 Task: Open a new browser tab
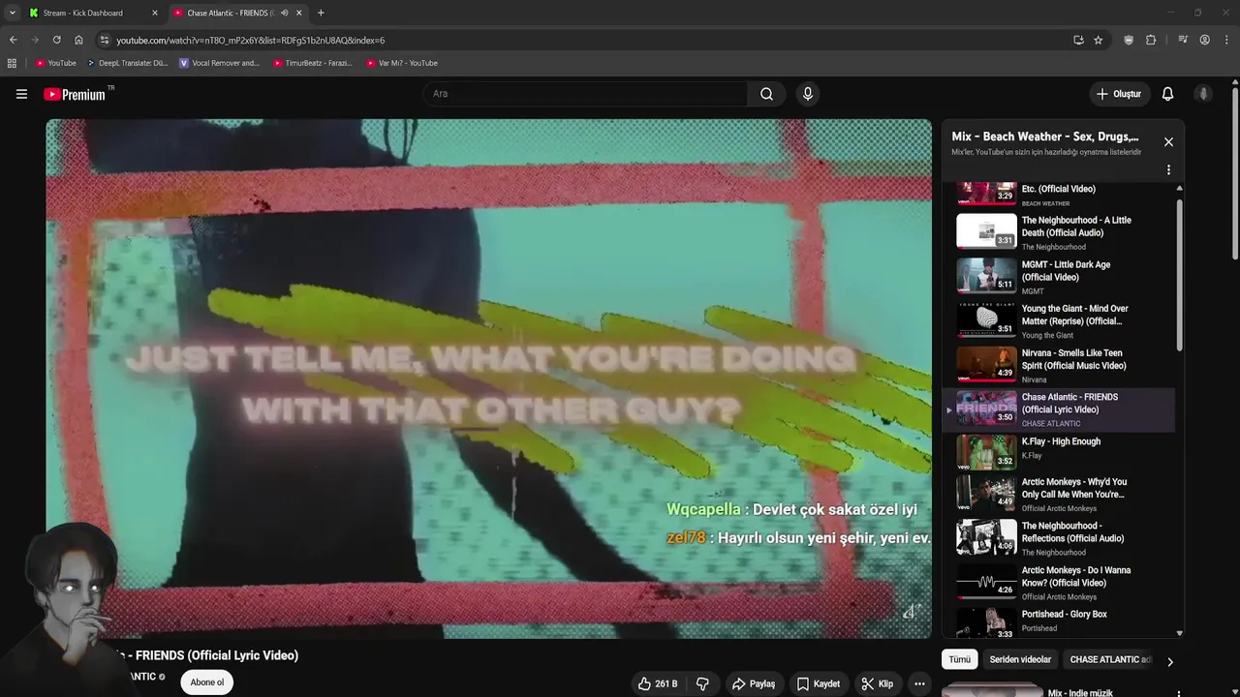point(321,13)
